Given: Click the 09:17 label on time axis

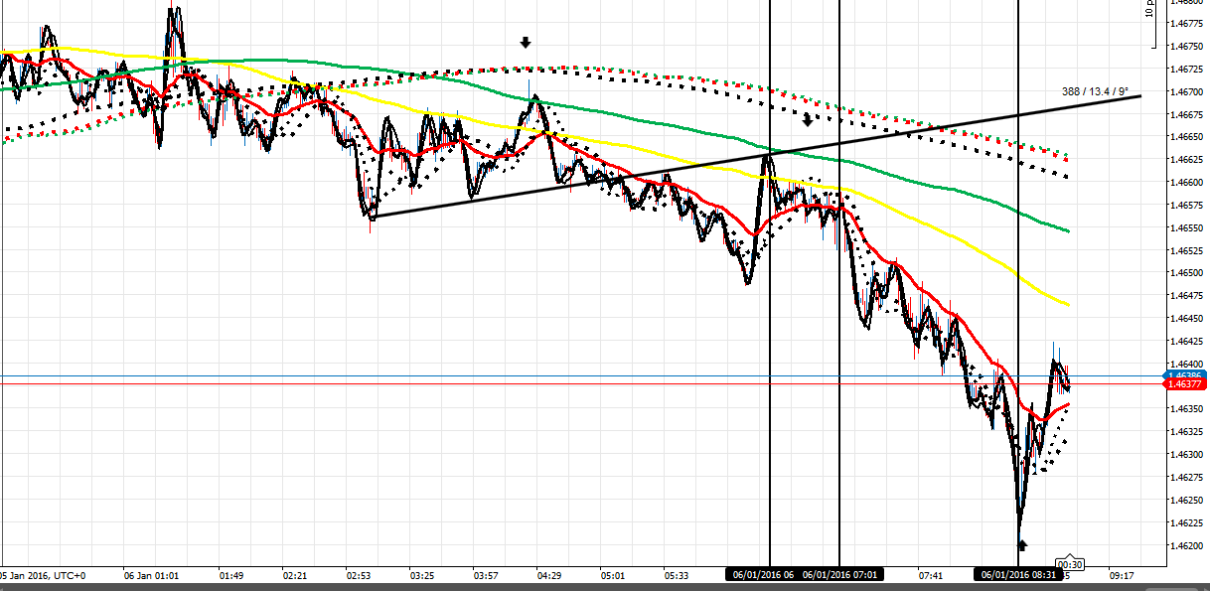Looking at the screenshot, I should tap(1123, 575).
